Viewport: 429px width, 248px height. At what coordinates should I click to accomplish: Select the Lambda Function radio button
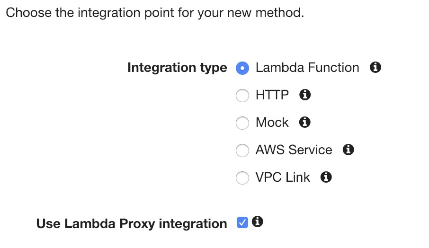click(242, 68)
